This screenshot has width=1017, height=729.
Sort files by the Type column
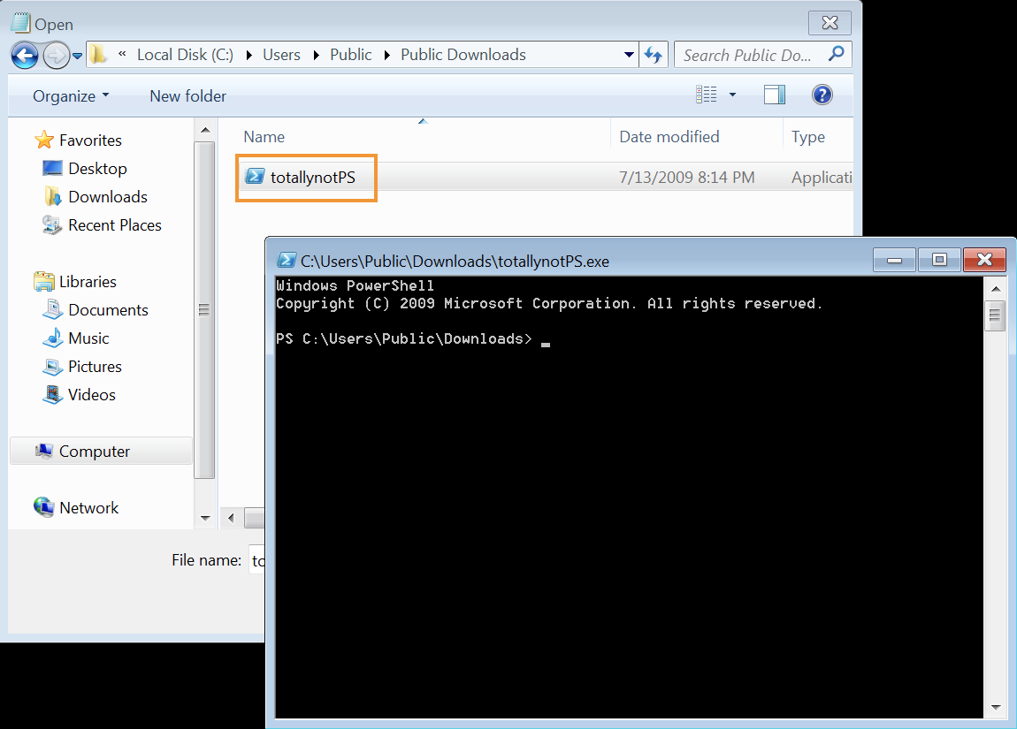tap(807, 137)
